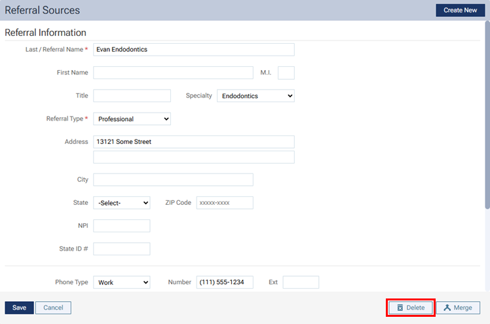Edit the first Address line
The image size is (490, 324).
(194, 141)
